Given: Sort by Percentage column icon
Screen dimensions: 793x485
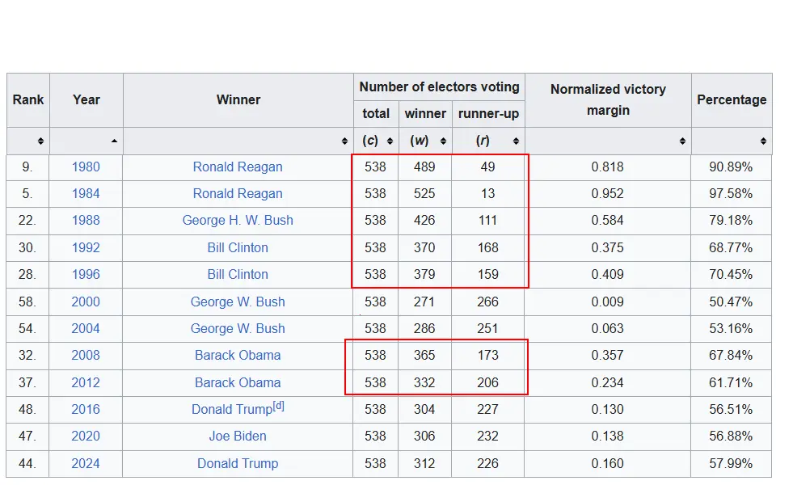Looking at the screenshot, I should [764, 141].
